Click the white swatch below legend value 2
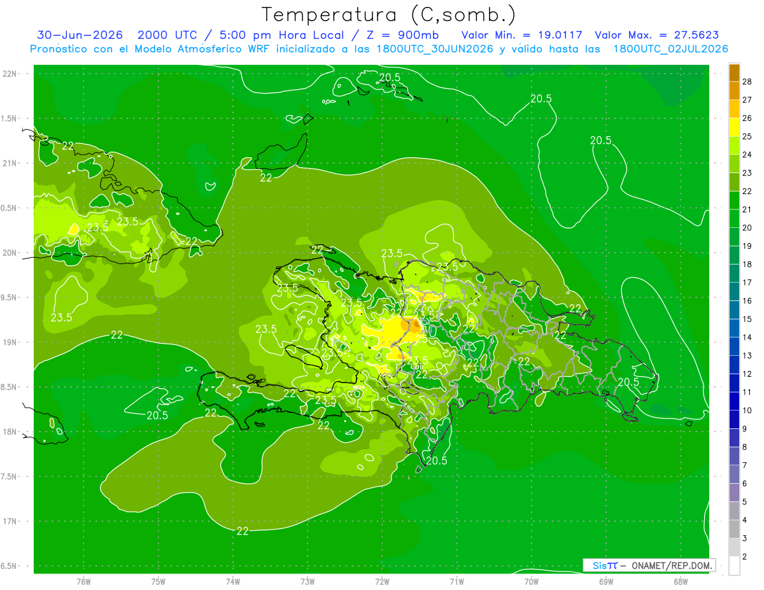Screen dimensions: 764x590 [x=734, y=566]
